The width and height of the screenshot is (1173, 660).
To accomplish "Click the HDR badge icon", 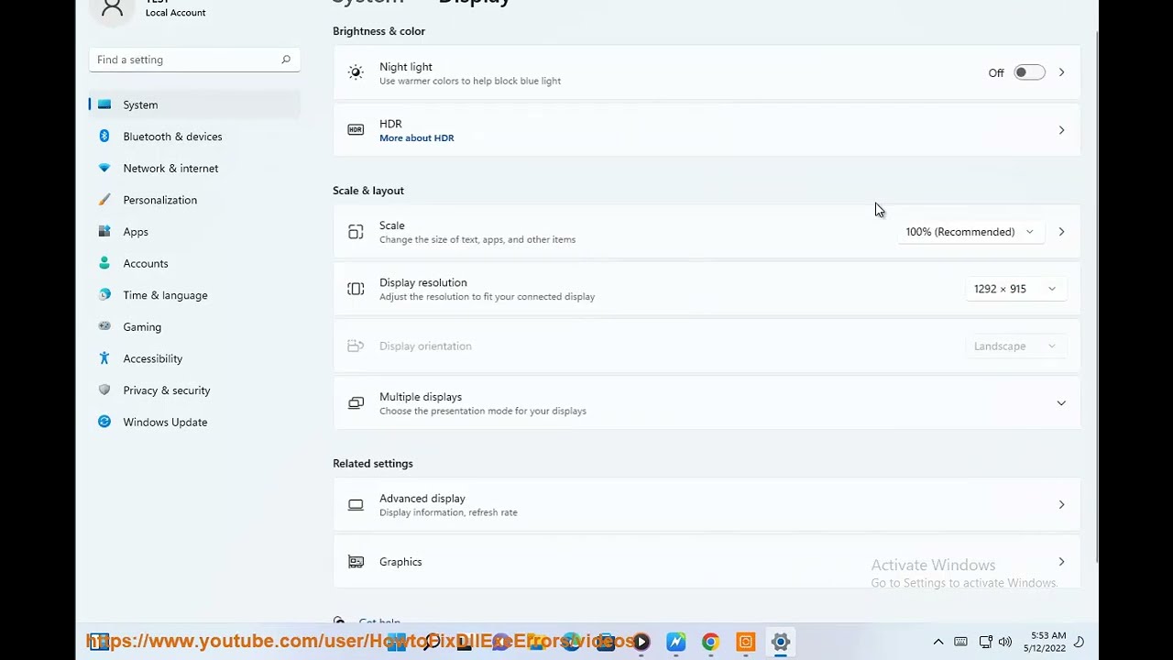I will click(x=356, y=130).
